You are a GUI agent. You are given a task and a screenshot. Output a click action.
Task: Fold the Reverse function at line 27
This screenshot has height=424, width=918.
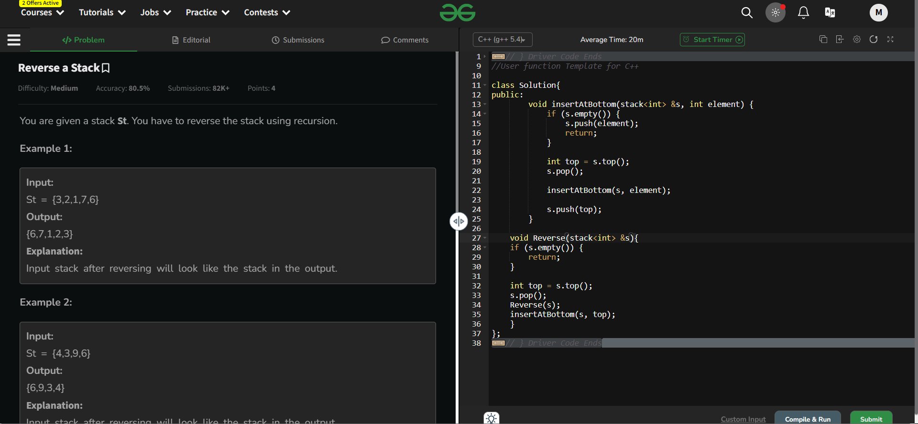tap(485, 238)
